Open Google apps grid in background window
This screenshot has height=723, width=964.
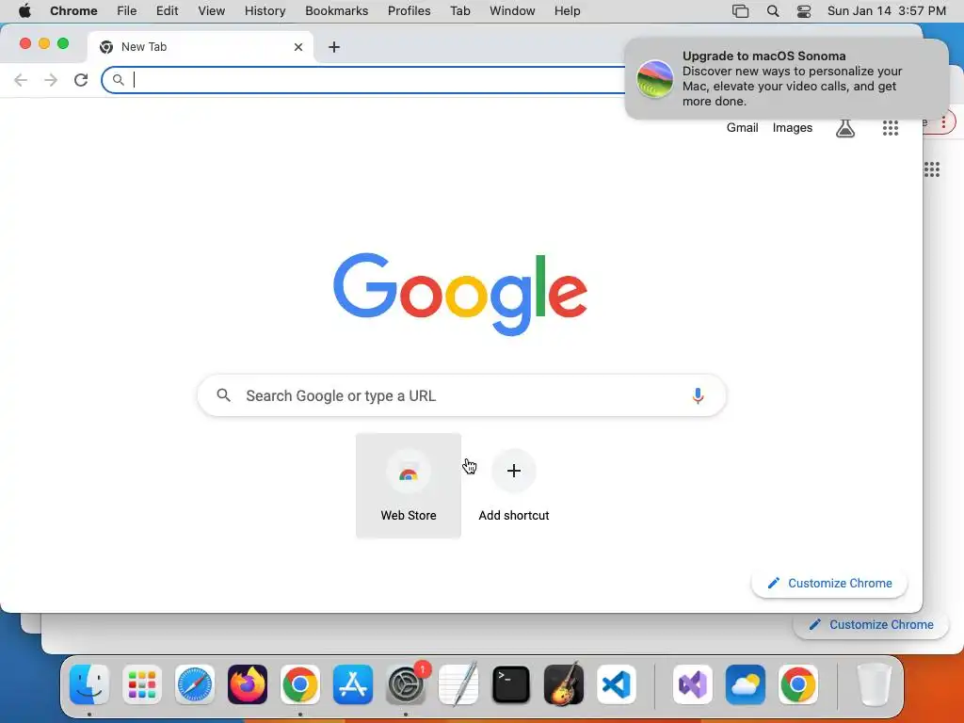click(931, 169)
